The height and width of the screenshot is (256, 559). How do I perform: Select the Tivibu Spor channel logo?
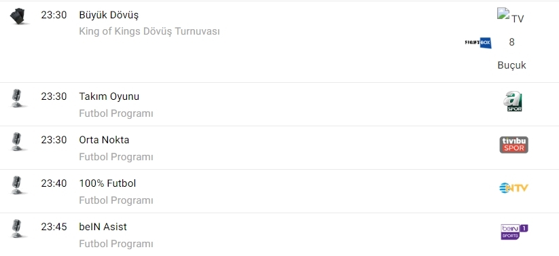(513, 145)
